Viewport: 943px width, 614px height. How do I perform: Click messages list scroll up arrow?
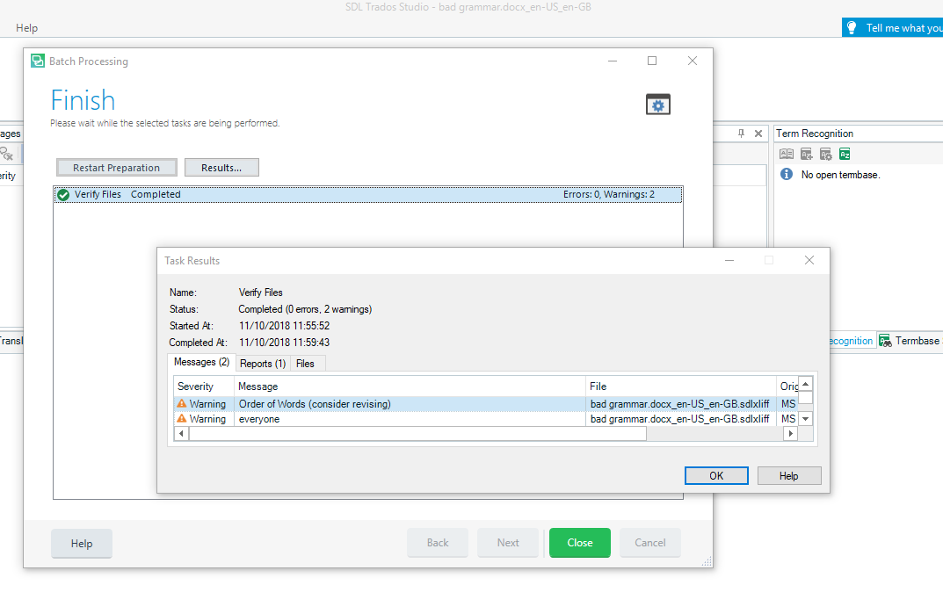805,384
